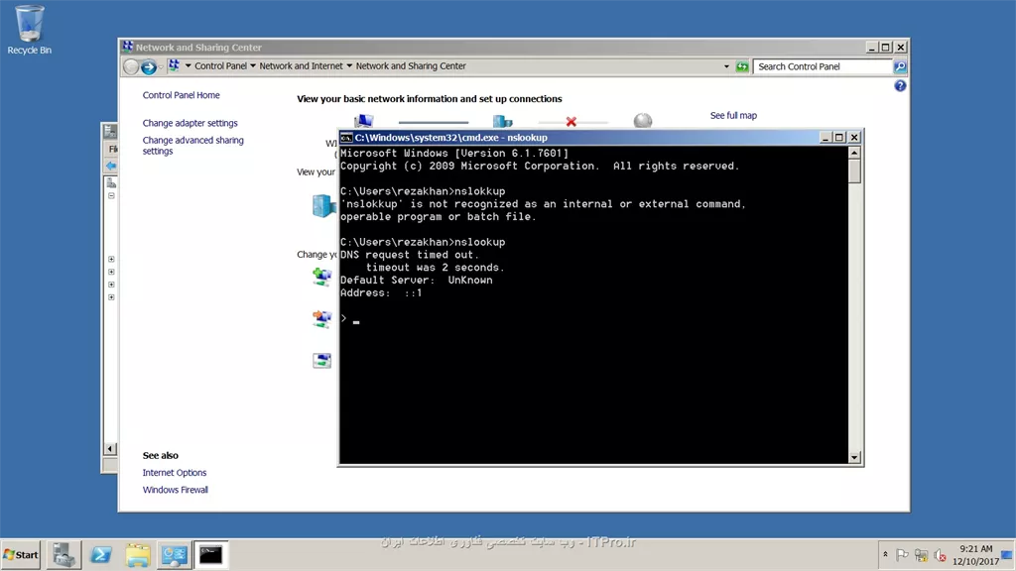The width and height of the screenshot is (1016, 571).
Task: Close the cmd.exe nslookup window
Action: (x=854, y=137)
